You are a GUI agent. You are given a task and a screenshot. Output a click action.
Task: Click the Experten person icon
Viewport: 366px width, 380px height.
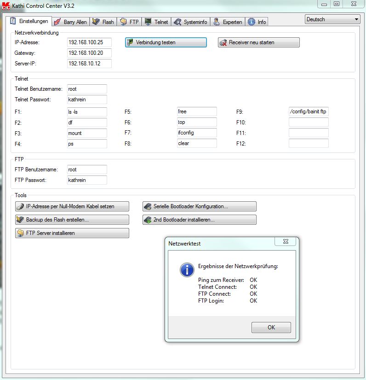pyautogui.click(x=217, y=22)
